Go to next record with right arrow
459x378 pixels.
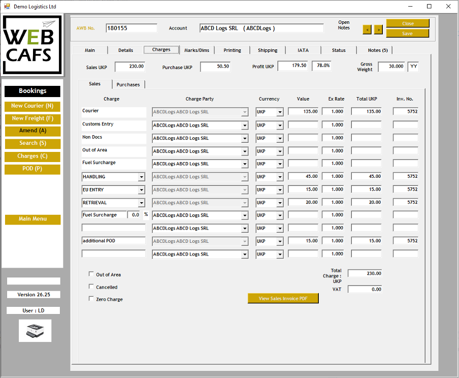tap(378, 29)
